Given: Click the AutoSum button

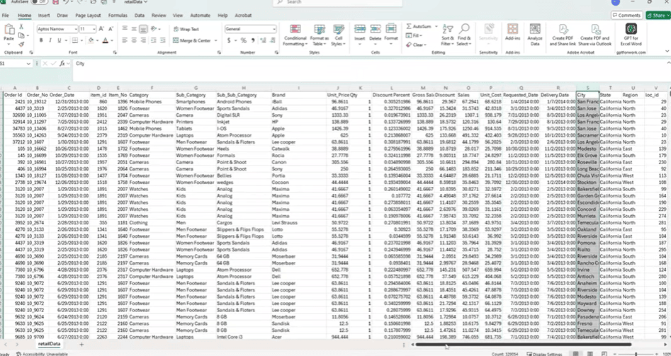Looking at the screenshot, I should point(419,26).
